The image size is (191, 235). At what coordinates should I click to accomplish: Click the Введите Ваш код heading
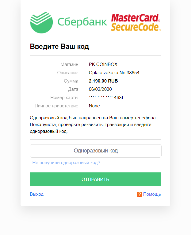[59, 47]
